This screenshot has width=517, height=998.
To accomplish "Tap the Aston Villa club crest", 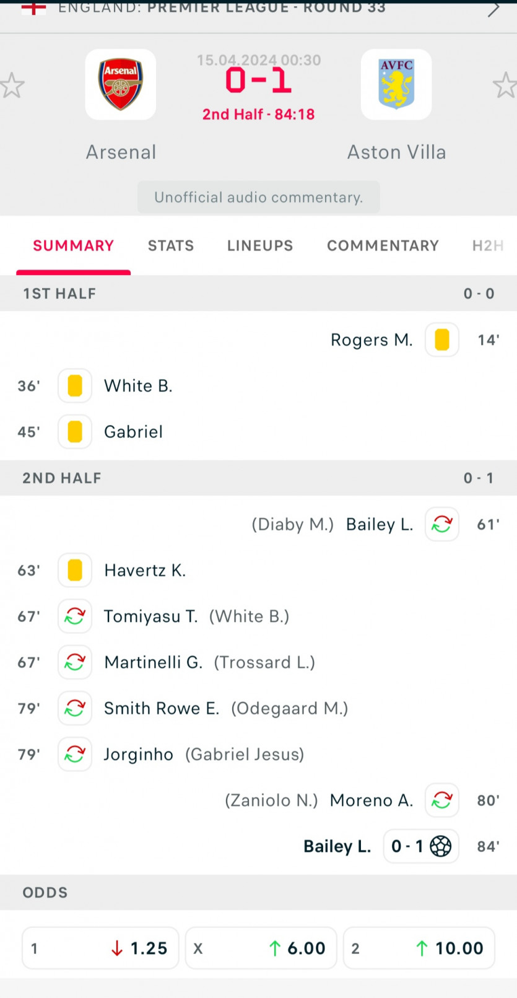I will (396, 84).
